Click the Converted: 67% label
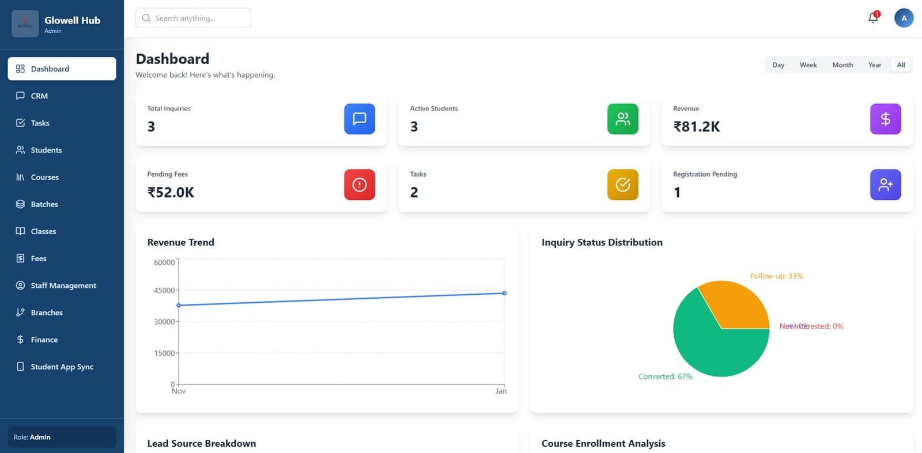The image size is (922, 453). point(665,376)
